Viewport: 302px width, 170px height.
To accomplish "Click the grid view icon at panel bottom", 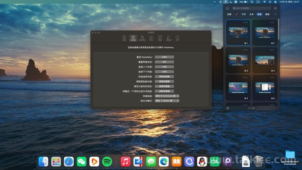I will point(228,108).
